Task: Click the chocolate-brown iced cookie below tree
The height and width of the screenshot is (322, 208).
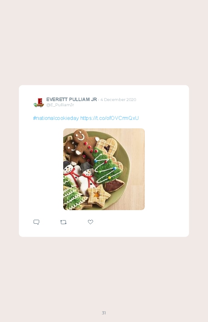Action: coord(114,185)
